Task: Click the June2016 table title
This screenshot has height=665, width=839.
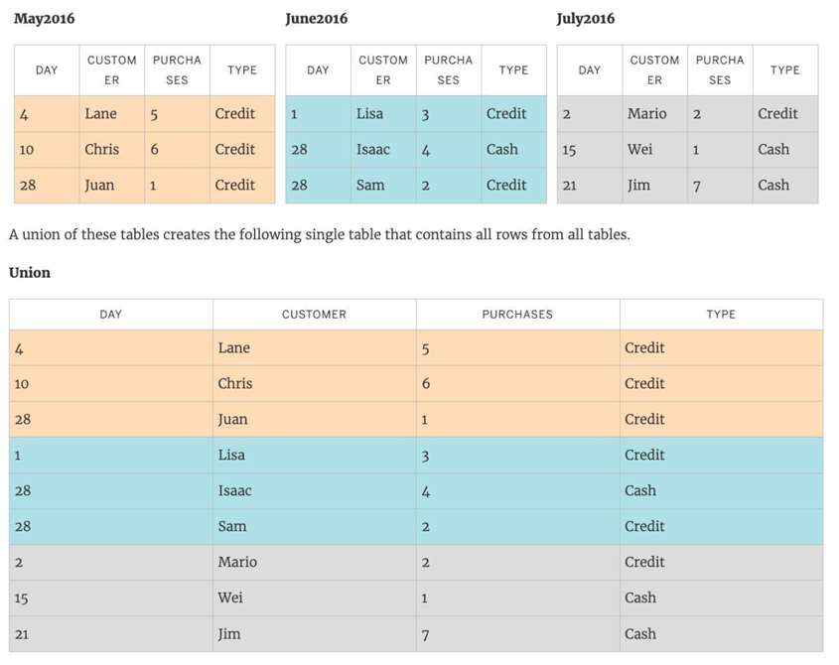Action: pyautogui.click(x=316, y=19)
